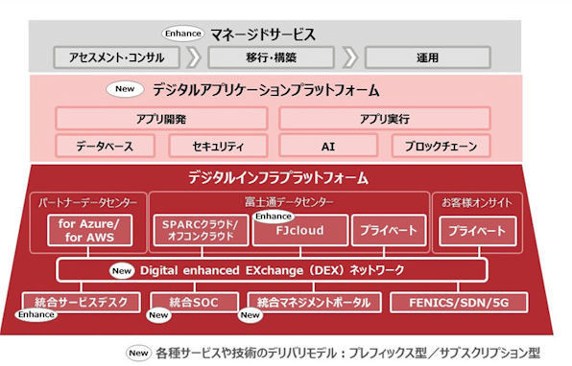Image resolution: width=572 pixels, height=366 pixels.
Task: Click the Enhance badge beside マネージドサービス
Action: pyautogui.click(x=182, y=34)
